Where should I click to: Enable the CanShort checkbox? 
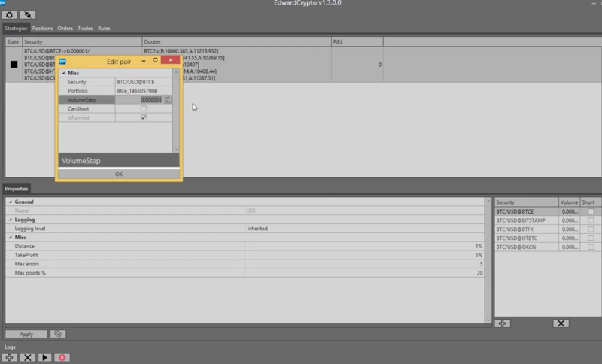[x=143, y=108]
